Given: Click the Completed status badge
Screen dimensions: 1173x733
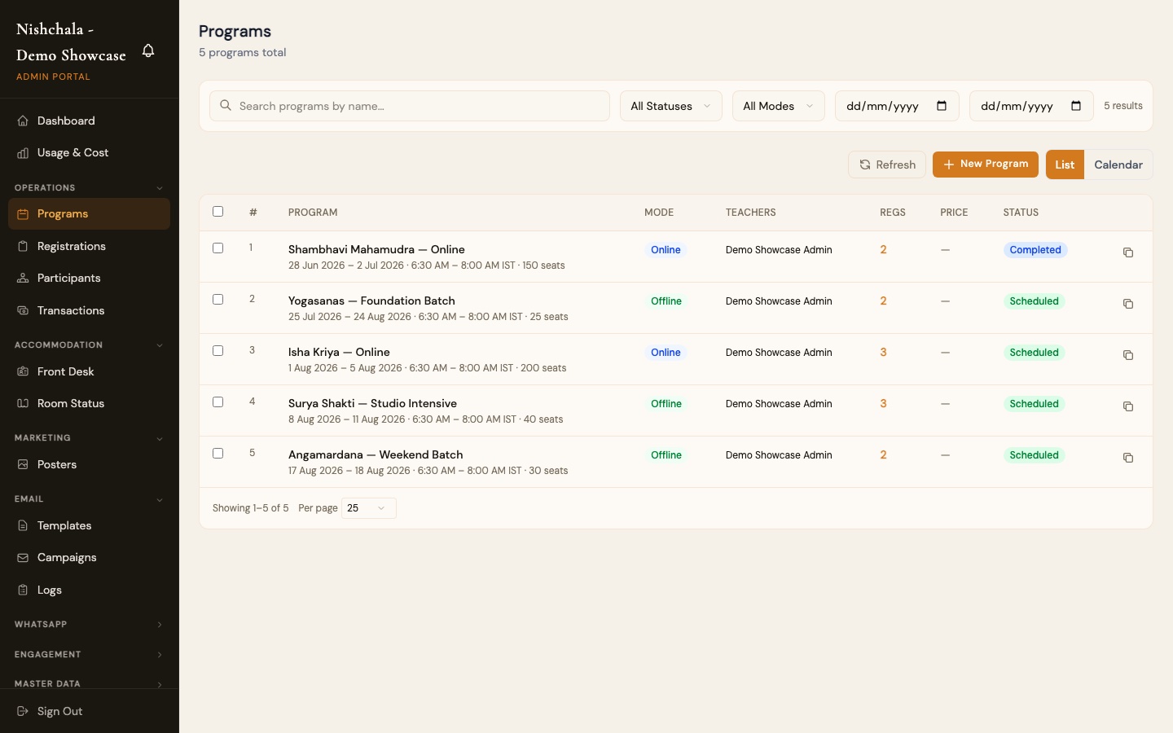Looking at the screenshot, I should 1035,250.
